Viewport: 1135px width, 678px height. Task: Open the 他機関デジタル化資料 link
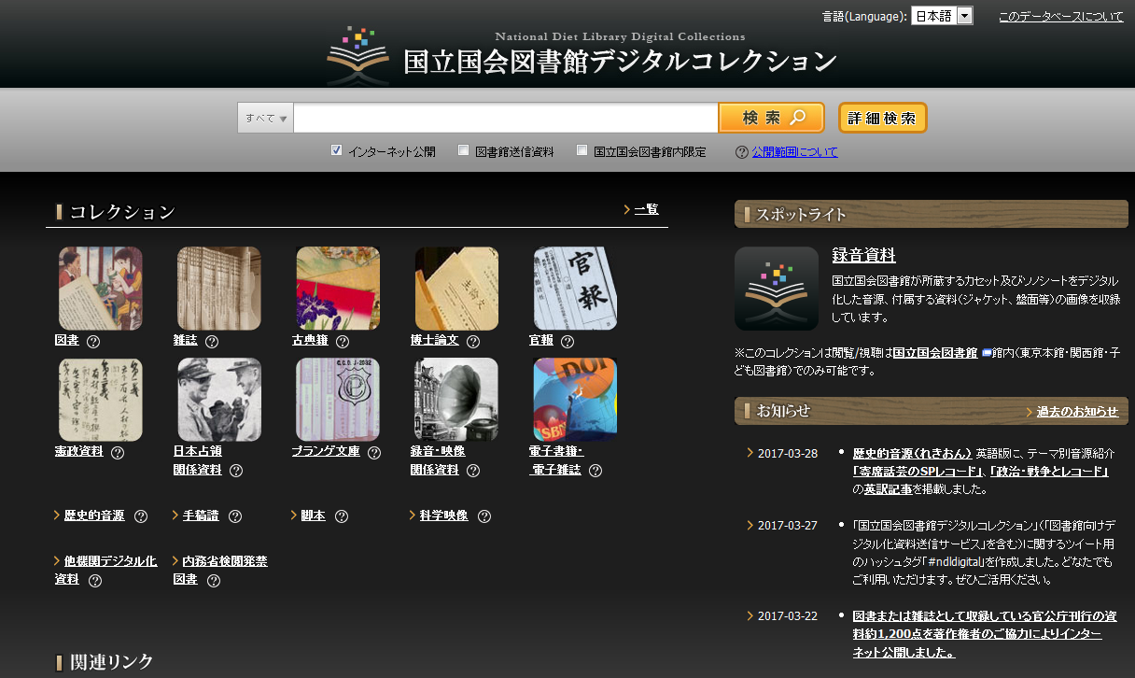pyautogui.click(x=105, y=571)
